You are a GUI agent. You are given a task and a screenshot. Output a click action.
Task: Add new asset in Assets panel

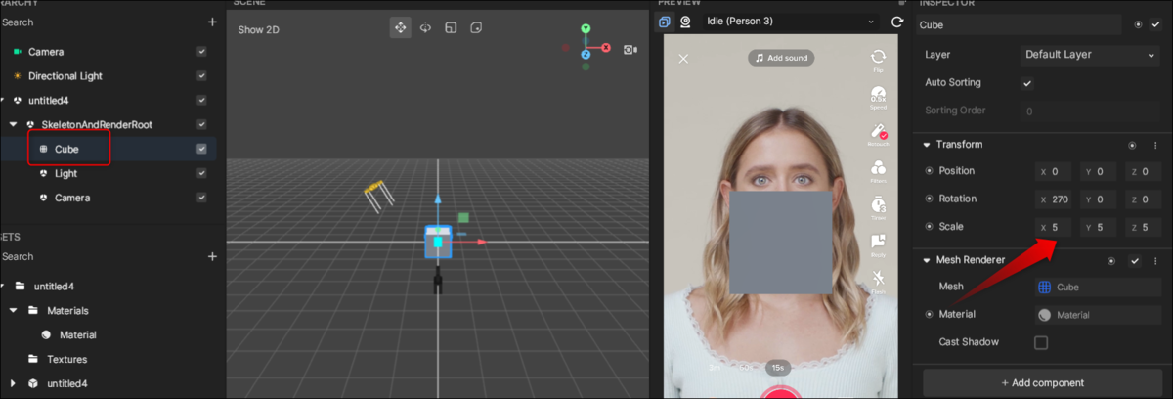(212, 256)
